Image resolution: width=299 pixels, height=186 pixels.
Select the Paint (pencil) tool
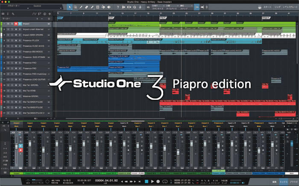click(92, 7)
